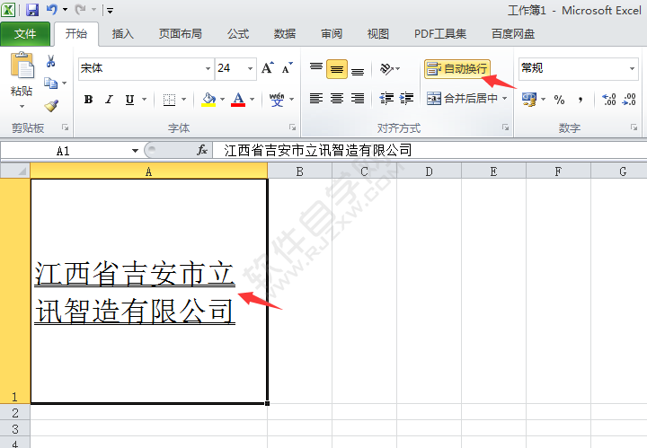Open the 常规 number format dropdown
Screen dimensions: 647x448
click(x=632, y=68)
